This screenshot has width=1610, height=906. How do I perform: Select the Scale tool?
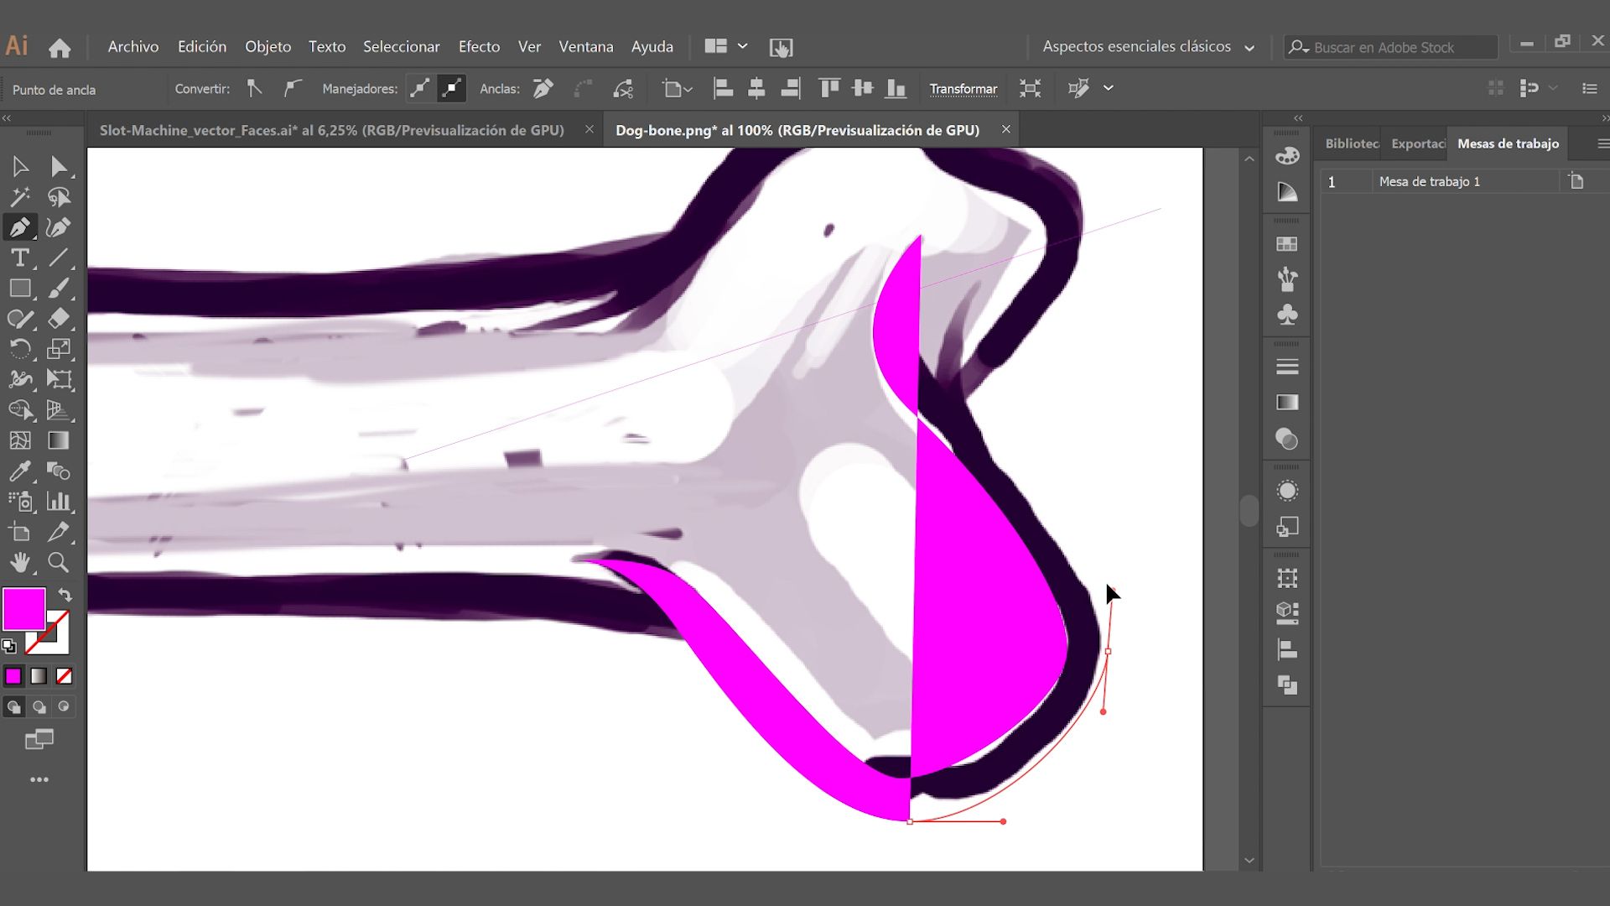point(59,349)
